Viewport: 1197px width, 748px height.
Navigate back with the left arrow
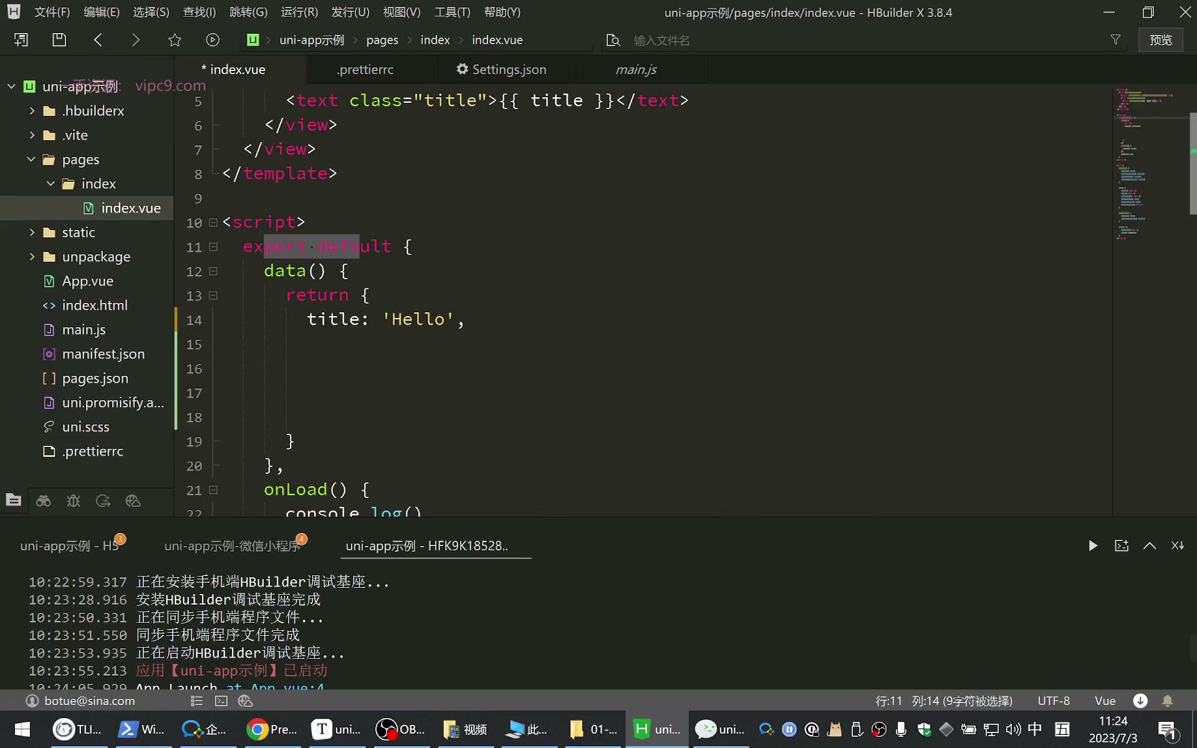pyautogui.click(x=98, y=40)
